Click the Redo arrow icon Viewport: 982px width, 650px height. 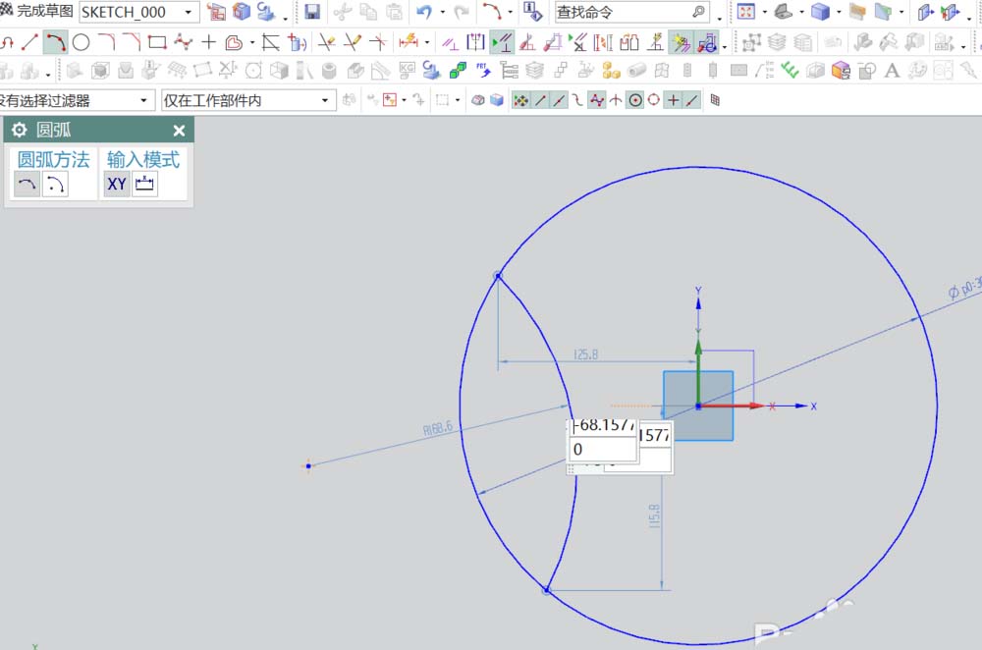[462, 11]
